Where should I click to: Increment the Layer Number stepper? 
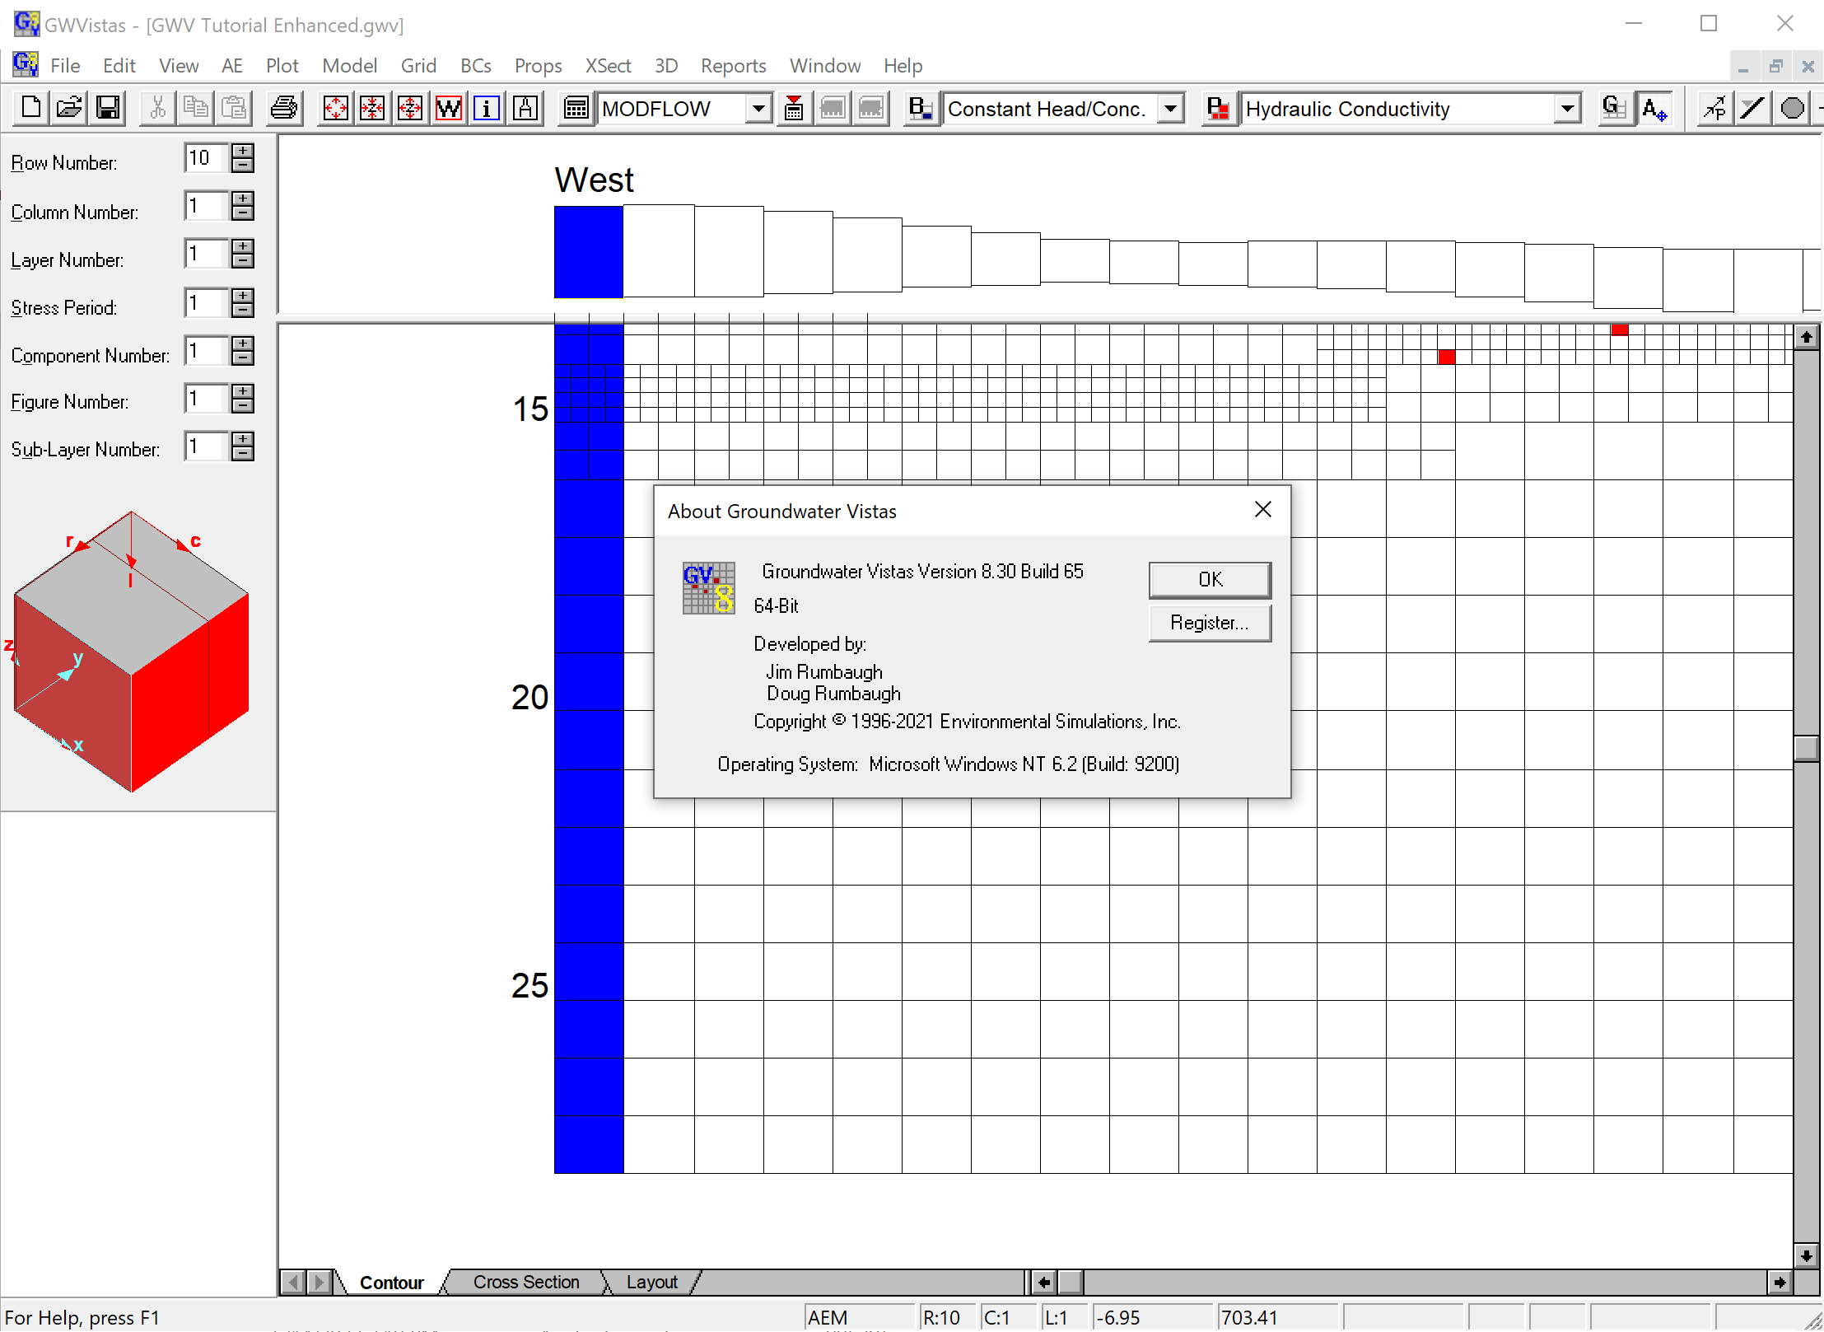pyautogui.click(x=242, y=246)
